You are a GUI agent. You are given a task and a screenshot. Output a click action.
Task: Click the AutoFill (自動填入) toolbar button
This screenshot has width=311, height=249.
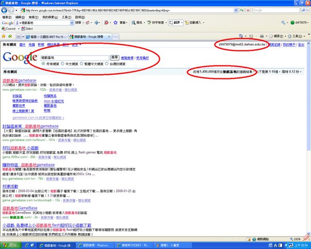(x=193, y=23)
